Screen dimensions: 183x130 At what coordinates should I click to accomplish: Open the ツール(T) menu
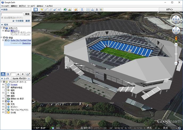(31, 6)
